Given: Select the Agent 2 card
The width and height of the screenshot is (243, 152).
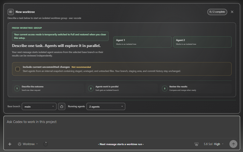Looking at the screenshot, I should click(202, 42).
